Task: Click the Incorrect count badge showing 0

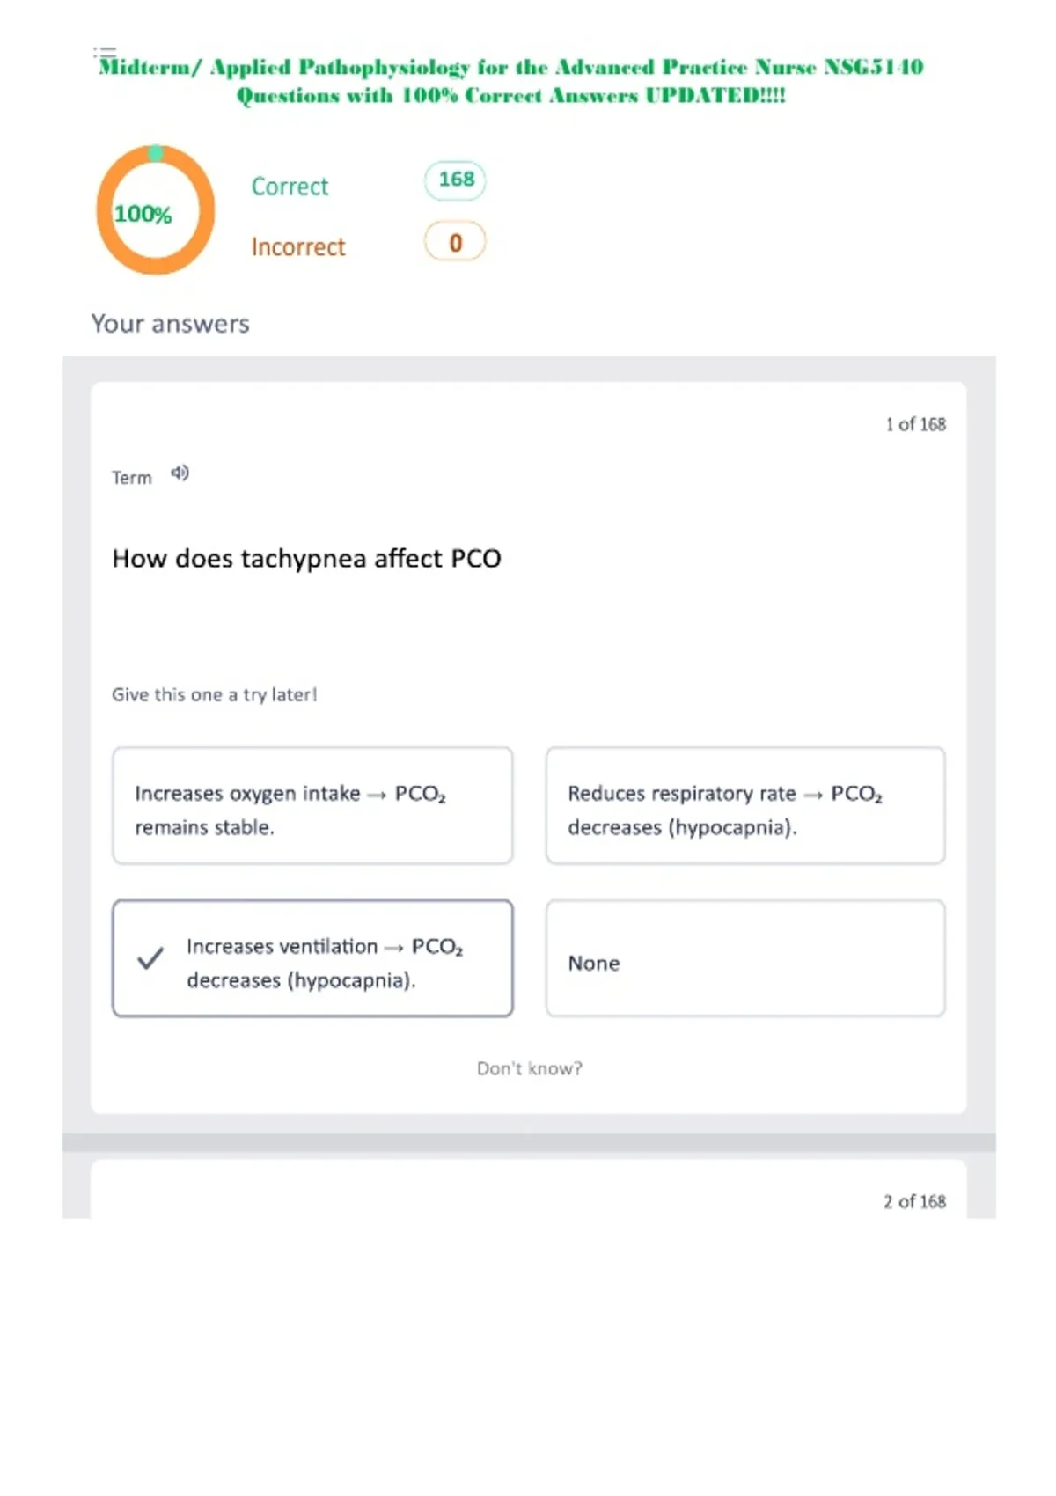Action: click(455, 242)
